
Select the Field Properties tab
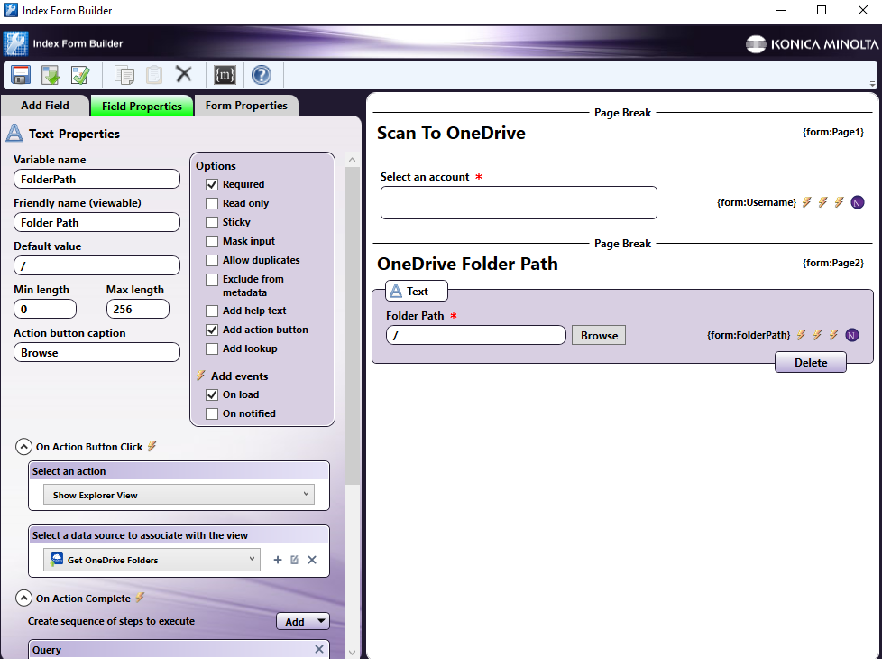tap(142, 106)
